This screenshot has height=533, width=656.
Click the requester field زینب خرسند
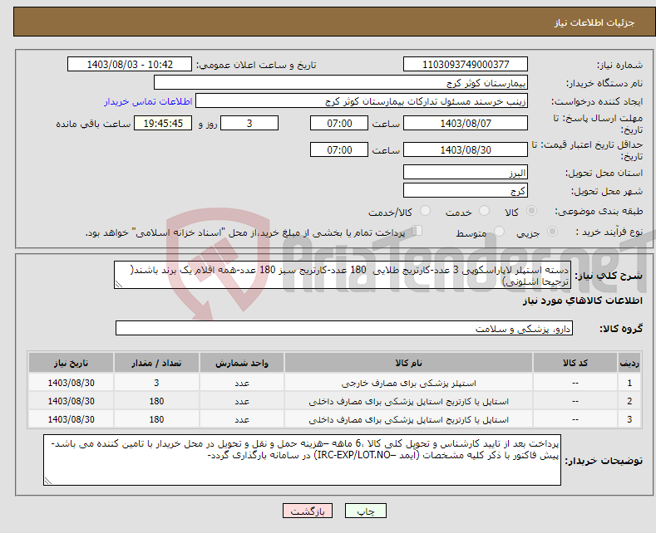tap(362, 101)
